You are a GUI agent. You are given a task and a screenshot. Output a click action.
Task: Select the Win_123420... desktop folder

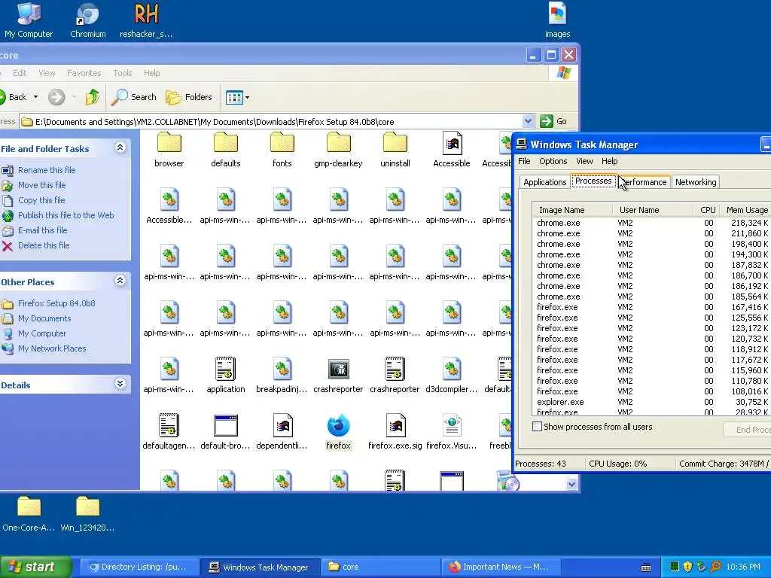[87, 513]
